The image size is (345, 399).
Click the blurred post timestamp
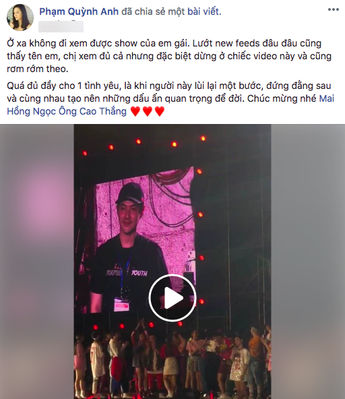61,26
